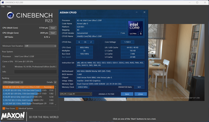The width and height of the screenshot is (209, 122).
Task: Click the Identical System legend swatch
Action: pos(17,108)
